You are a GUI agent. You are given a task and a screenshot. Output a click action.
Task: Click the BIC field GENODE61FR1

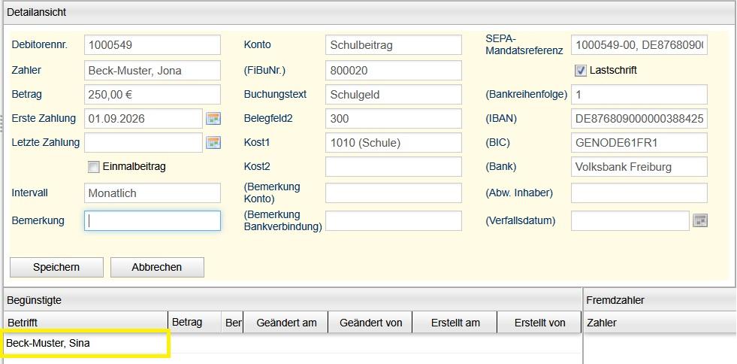point(639,142)
